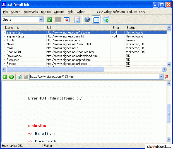
Task: Open the Search menu
Action: coord(16,12)
